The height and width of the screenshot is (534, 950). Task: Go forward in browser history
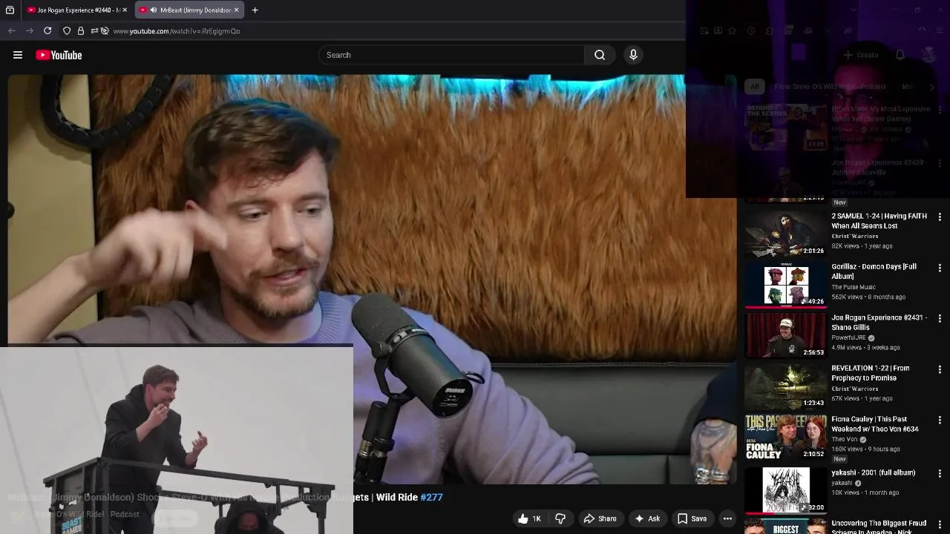[x=30, y=30]
